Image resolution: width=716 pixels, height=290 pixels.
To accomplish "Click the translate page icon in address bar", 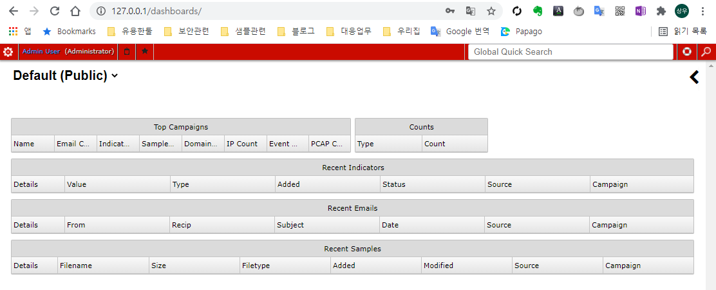I will (470, 11).
